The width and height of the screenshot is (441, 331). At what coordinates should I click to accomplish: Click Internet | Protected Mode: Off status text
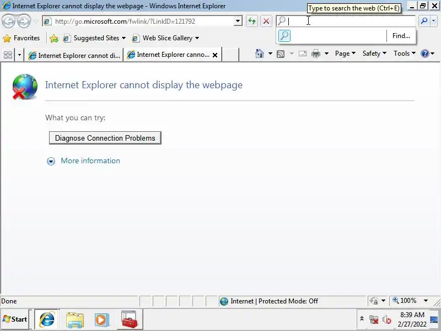pyautogui.click(x=274, y=301)
